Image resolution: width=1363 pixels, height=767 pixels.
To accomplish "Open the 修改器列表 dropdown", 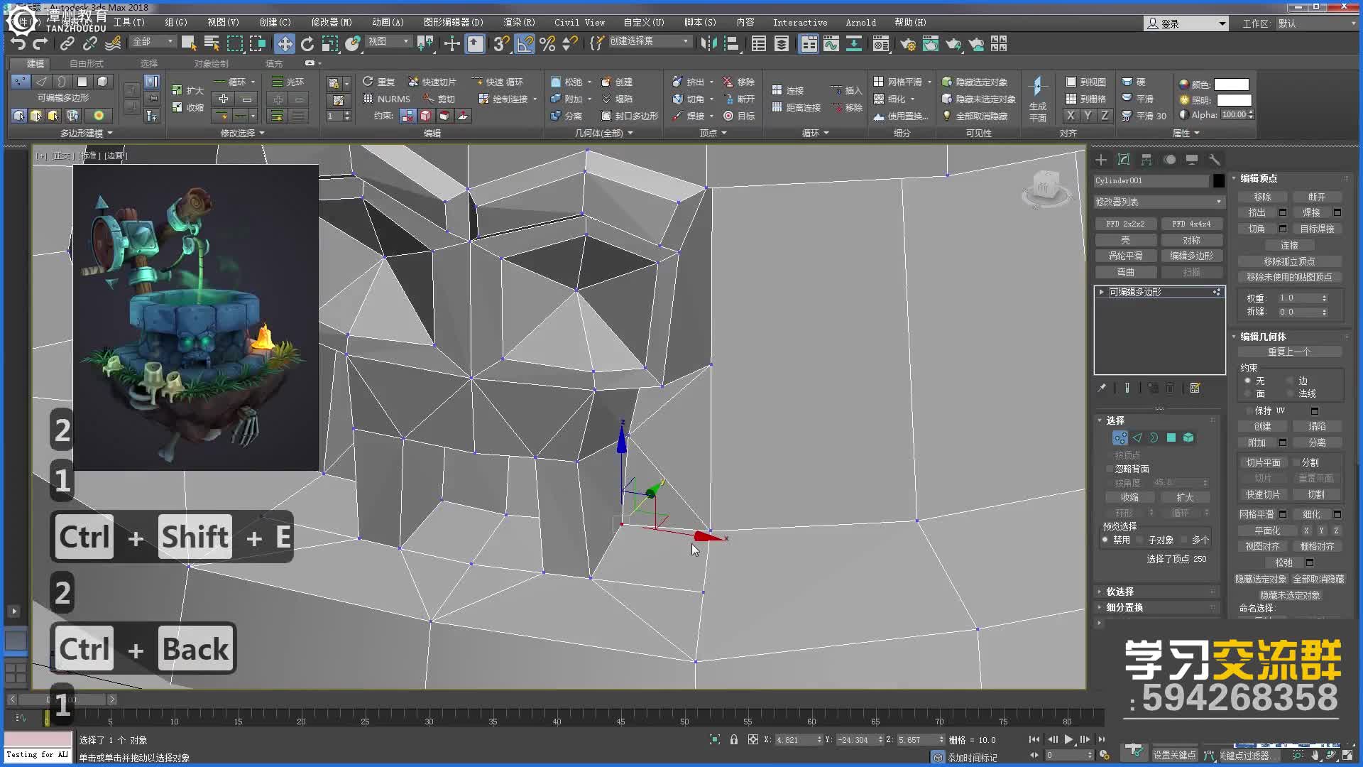I will 1159,202.
